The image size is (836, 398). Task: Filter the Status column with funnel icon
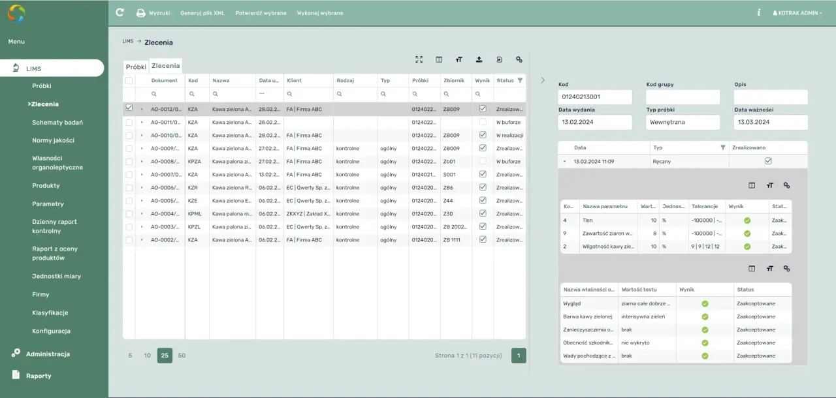point(520,80)
